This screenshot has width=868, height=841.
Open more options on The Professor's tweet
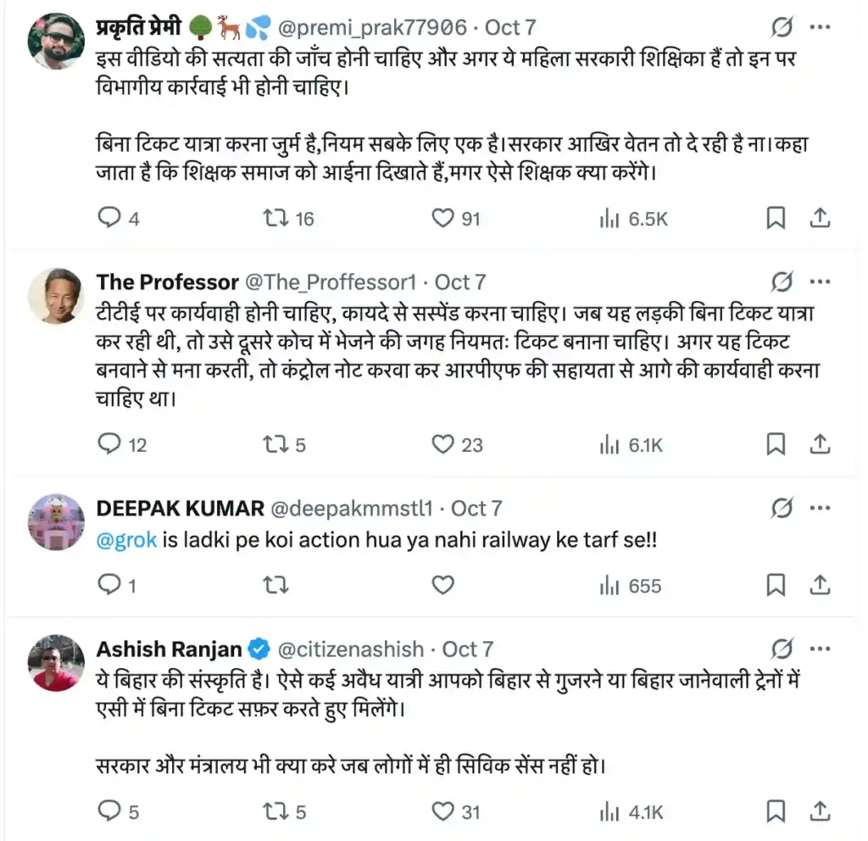[x=820, y=281]
